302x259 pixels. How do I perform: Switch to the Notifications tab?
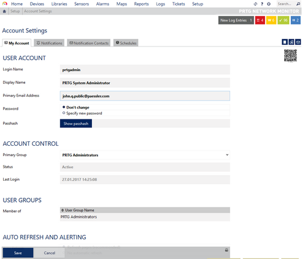[x=49, y=43]
